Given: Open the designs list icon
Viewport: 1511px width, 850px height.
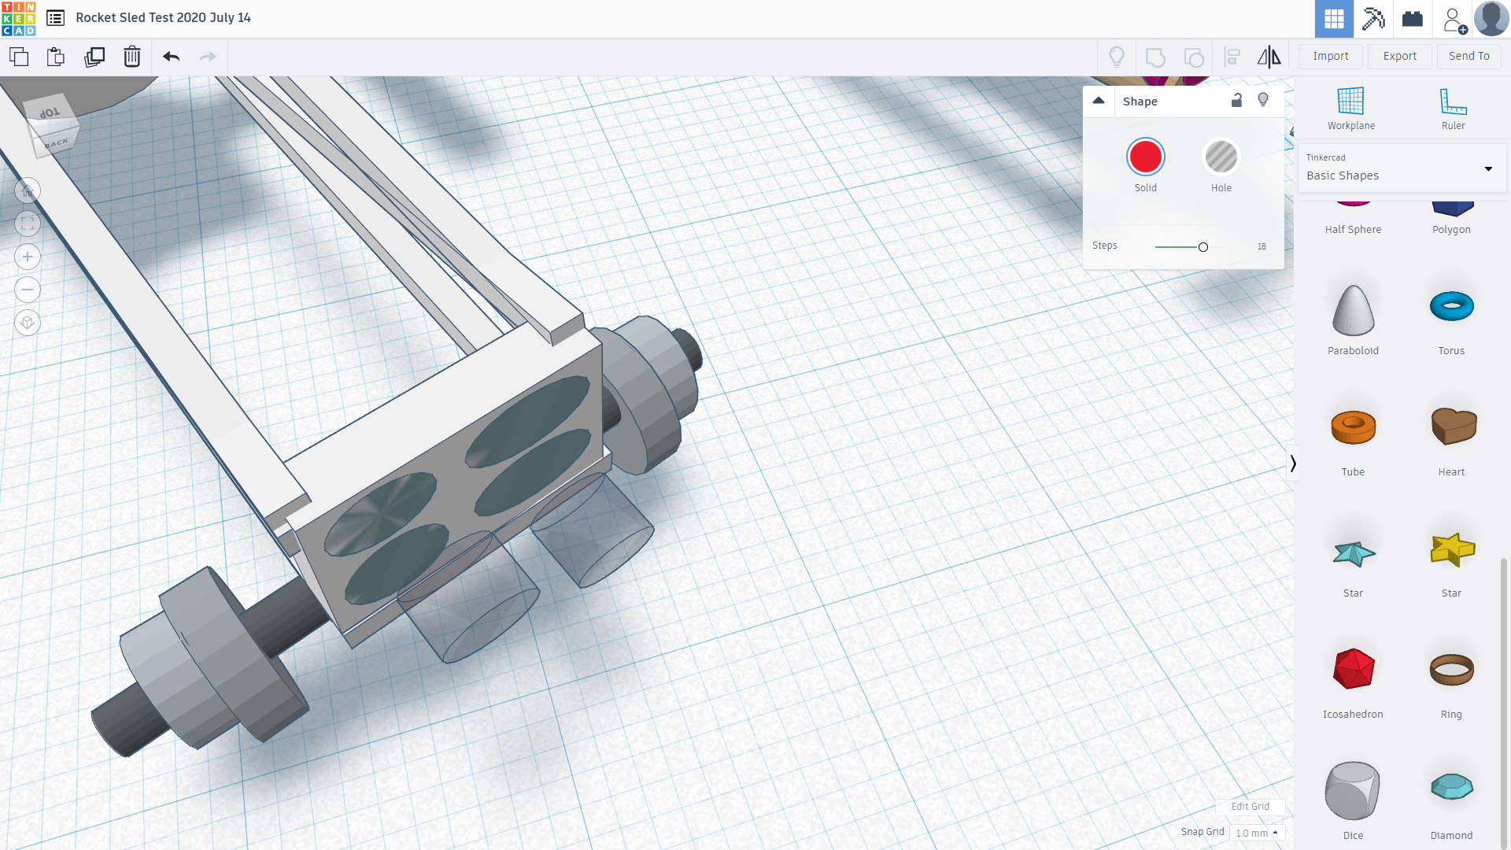Looking at the screenshot, I should point(55,18).
